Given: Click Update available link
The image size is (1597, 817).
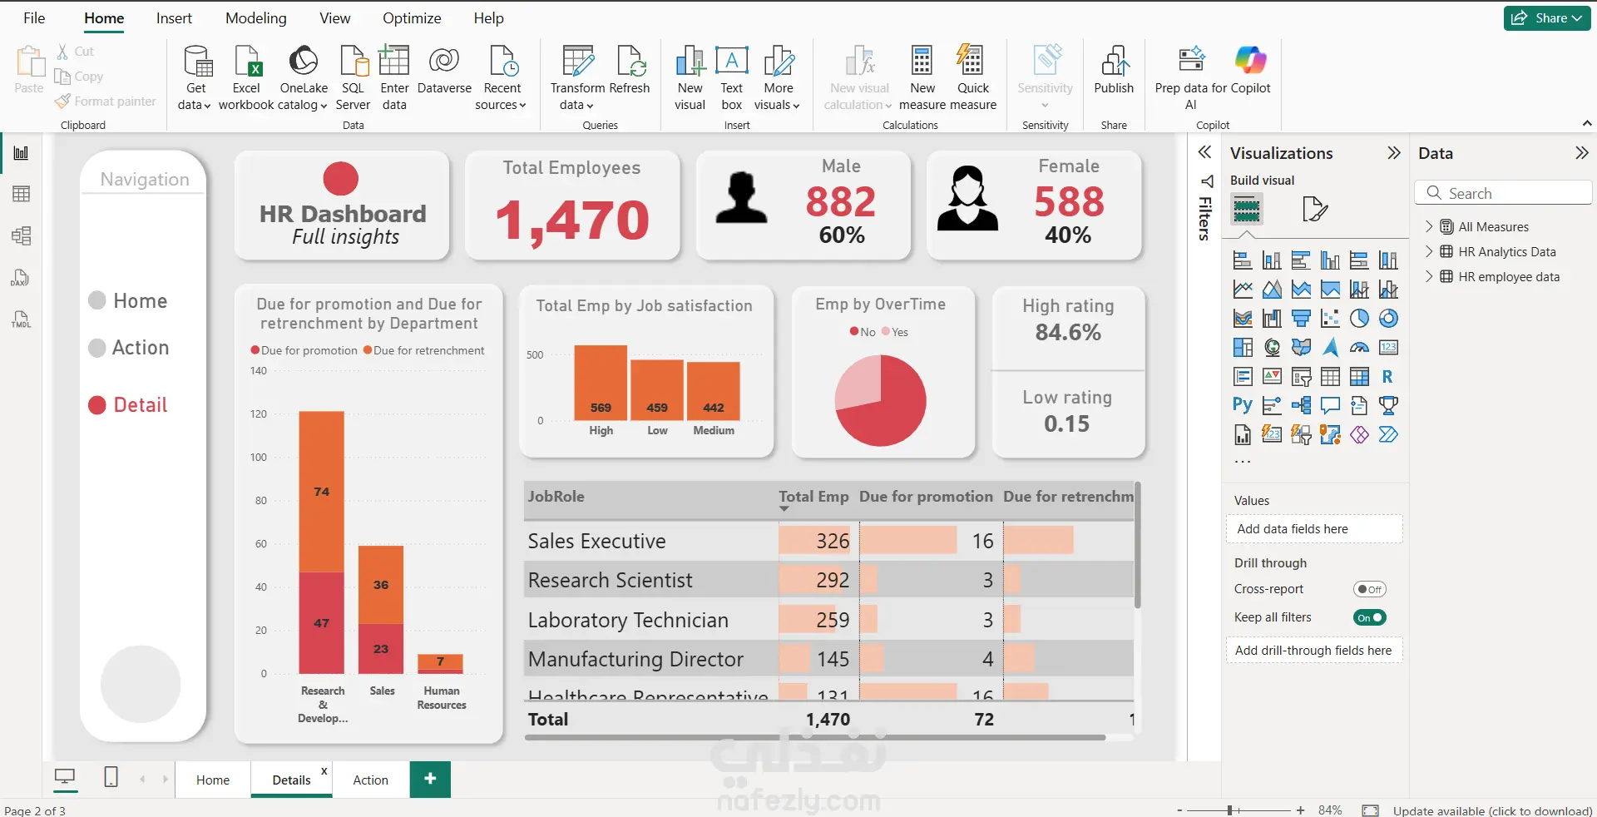Looking at the screenshot, I should pyautogui.click(x=1493, y=810).
